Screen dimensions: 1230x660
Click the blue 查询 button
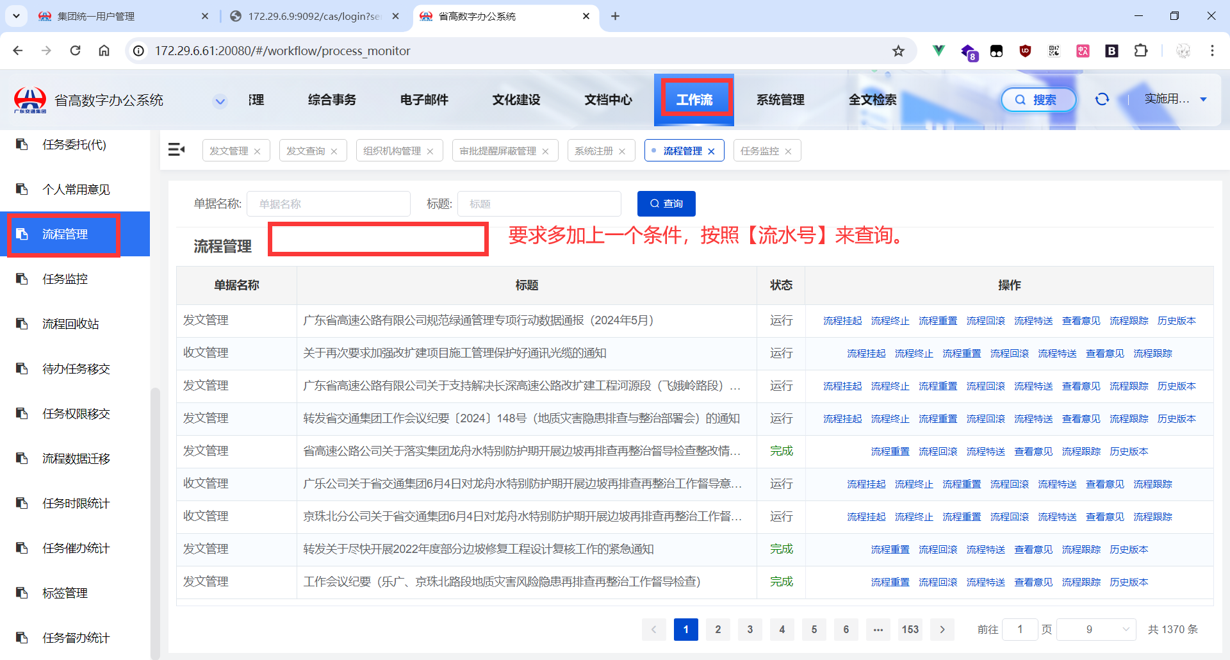[666, 204]
